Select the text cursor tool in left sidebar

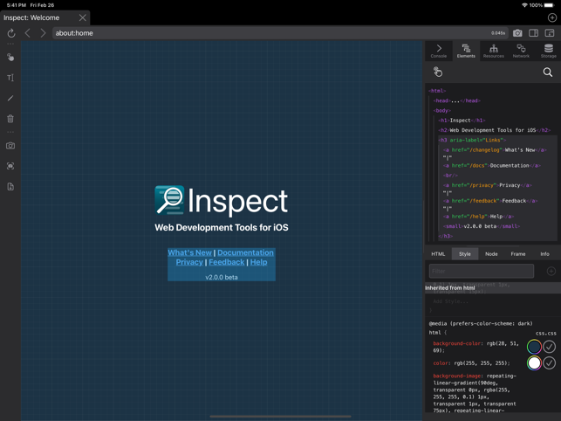click(x=10, y=78)
